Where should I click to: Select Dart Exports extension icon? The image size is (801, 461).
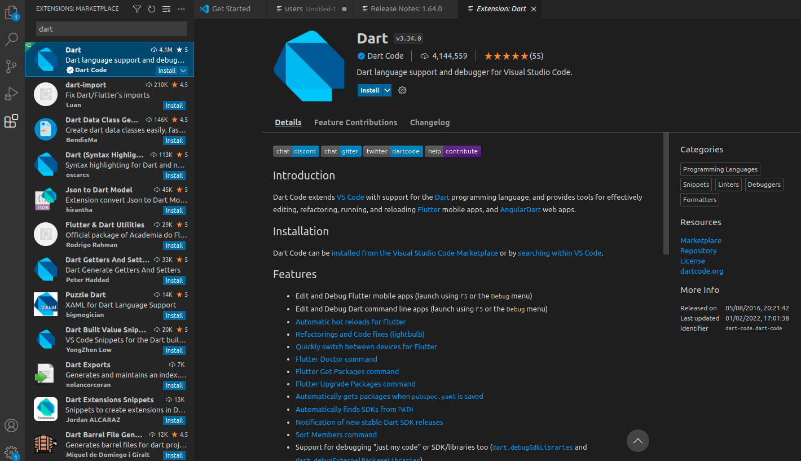[x=46, y=374]
